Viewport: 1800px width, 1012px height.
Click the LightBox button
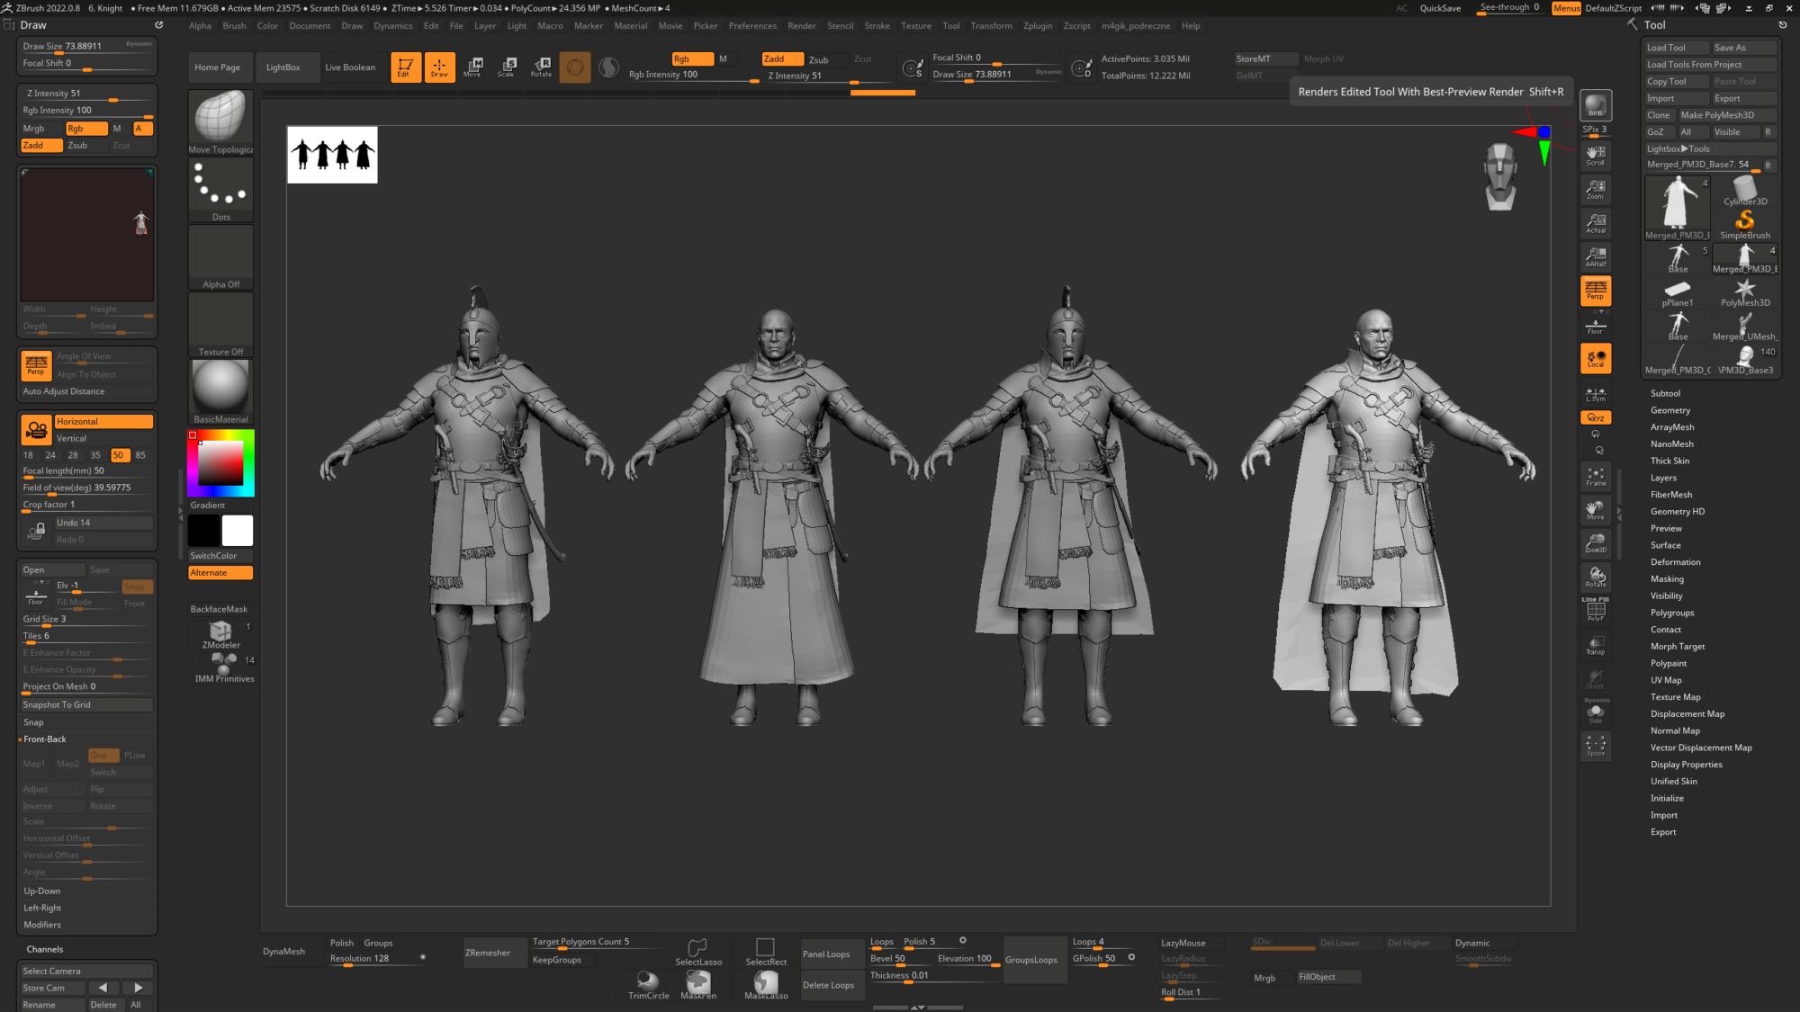point(283,67)
